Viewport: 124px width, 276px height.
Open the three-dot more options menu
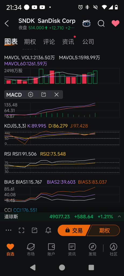point(8,230)
